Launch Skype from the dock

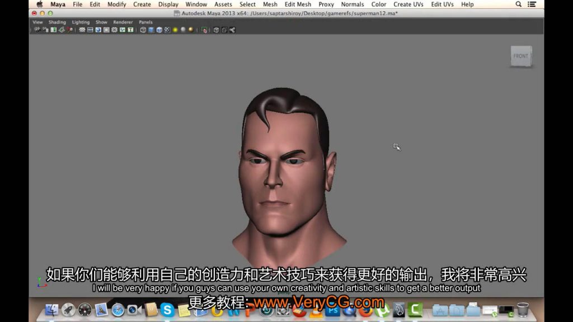pos(167,310)
